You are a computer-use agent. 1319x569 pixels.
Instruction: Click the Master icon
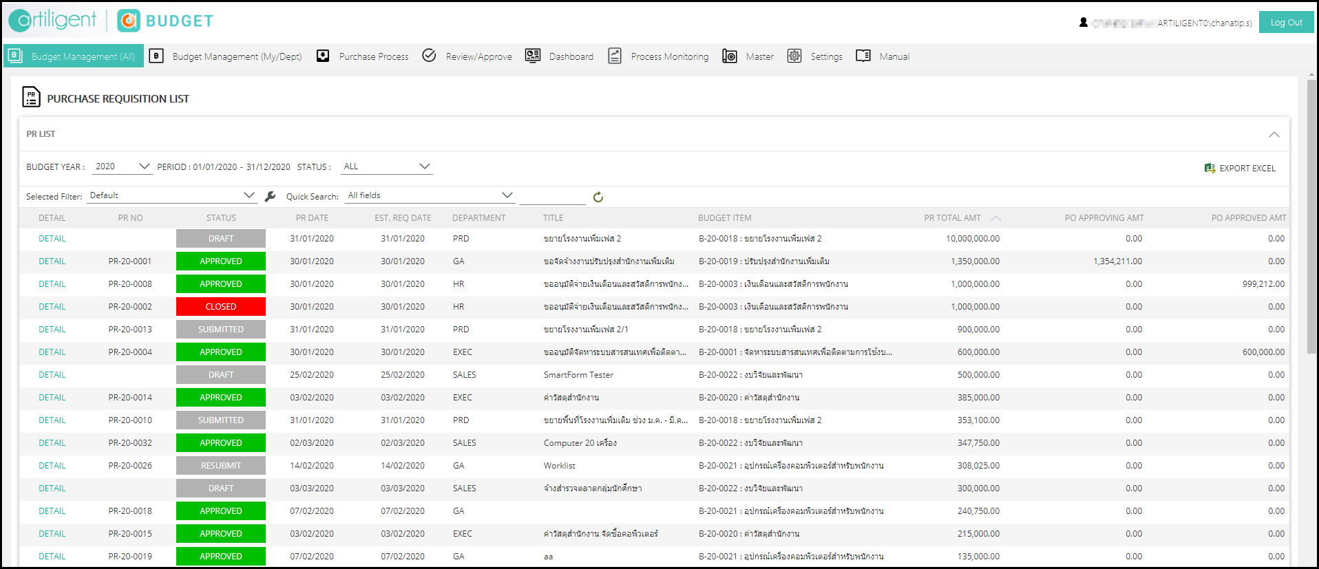pyautogui.click(x=730, y=56)
